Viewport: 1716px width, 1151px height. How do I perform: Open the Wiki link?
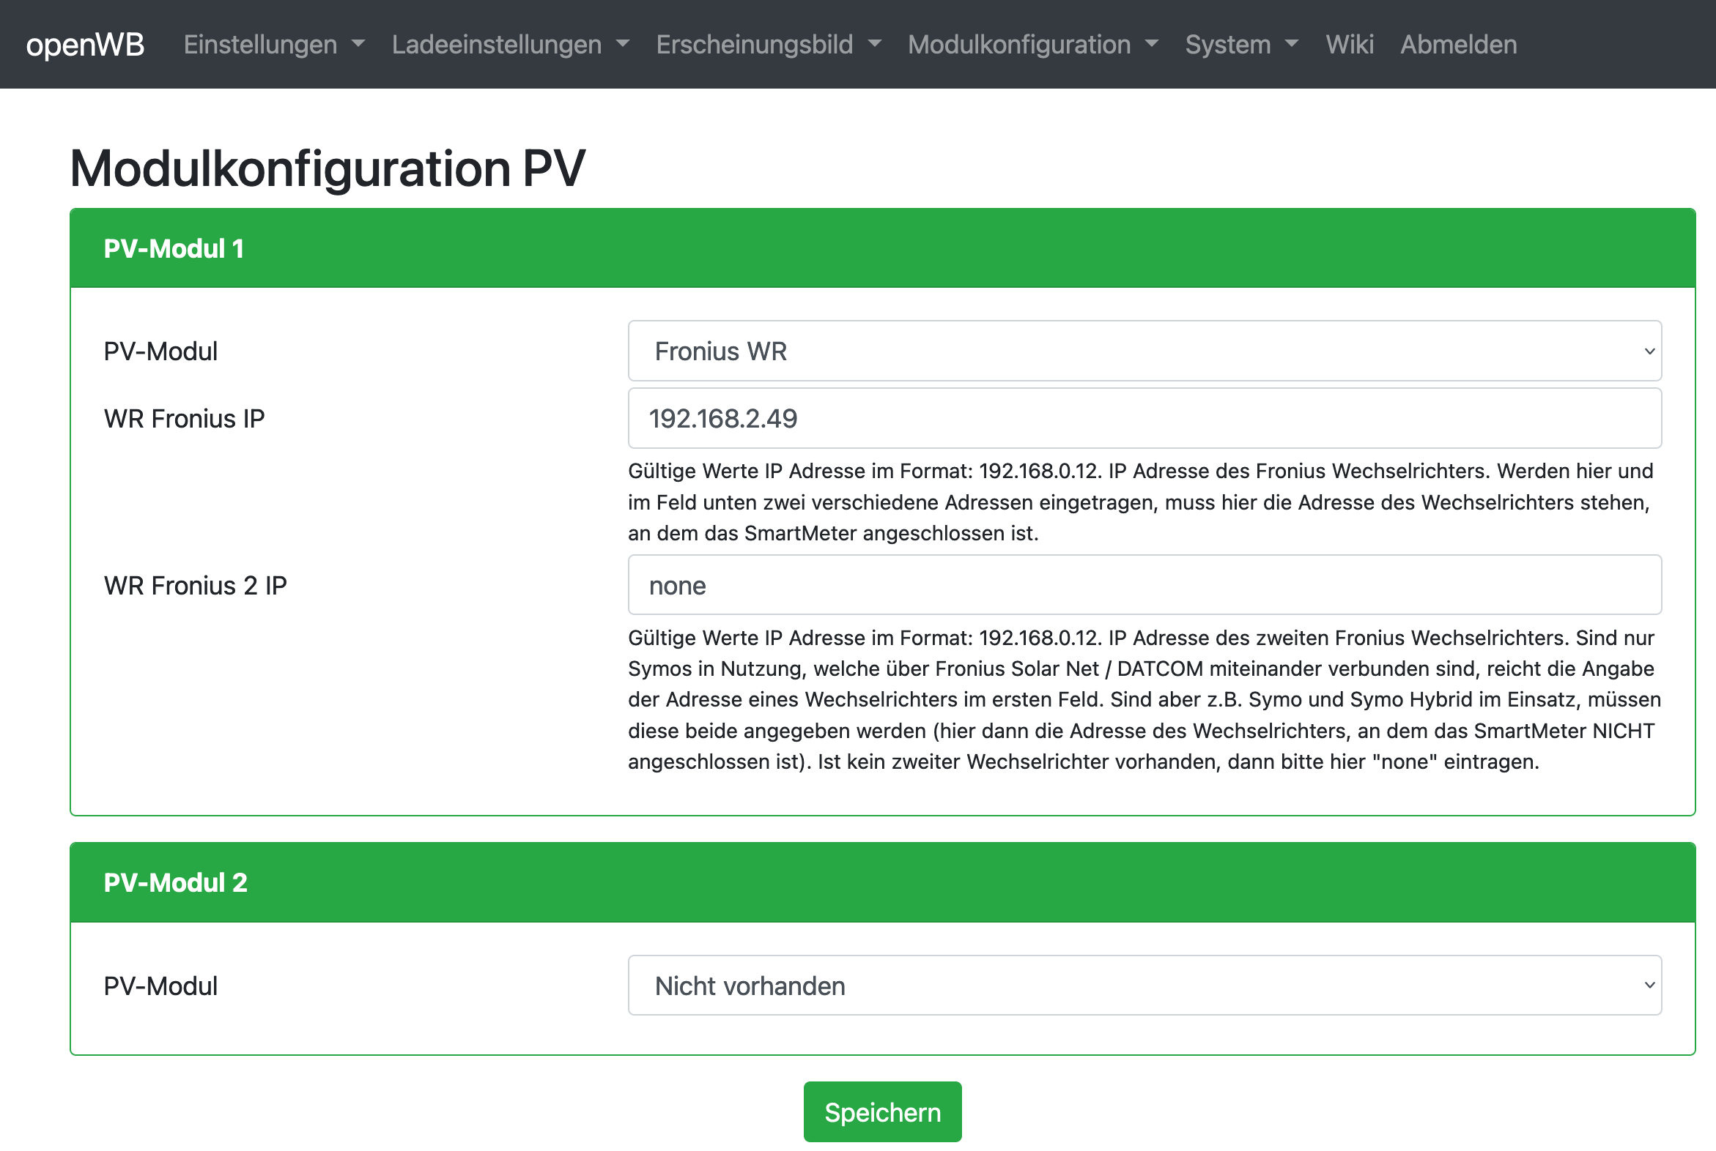pyautogui.click(x=1349, y=45)
